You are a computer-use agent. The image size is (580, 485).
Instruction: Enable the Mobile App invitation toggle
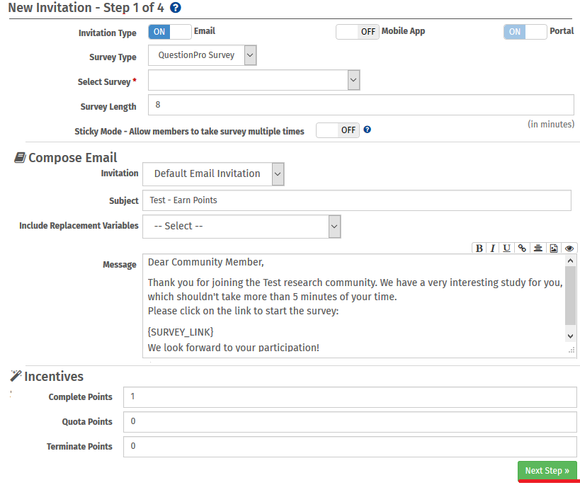pos(357,32)
